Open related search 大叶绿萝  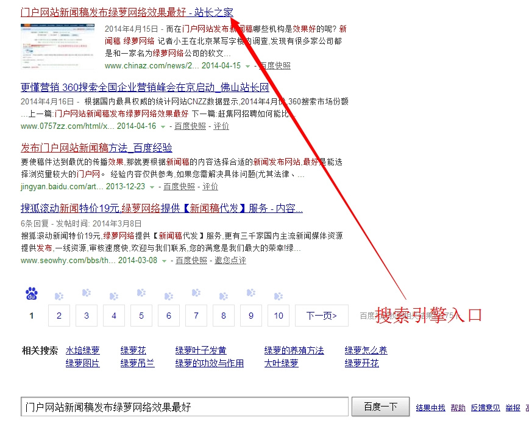pos(282,363)
